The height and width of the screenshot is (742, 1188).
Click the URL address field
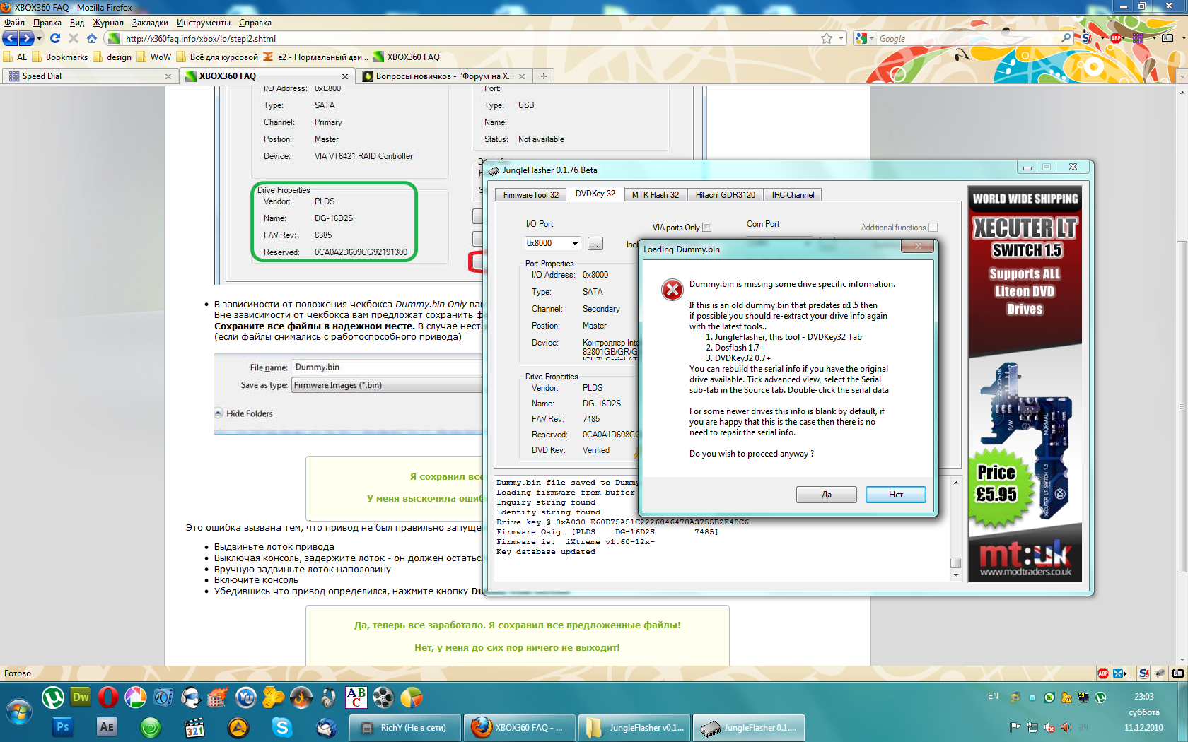coord(467,39)
